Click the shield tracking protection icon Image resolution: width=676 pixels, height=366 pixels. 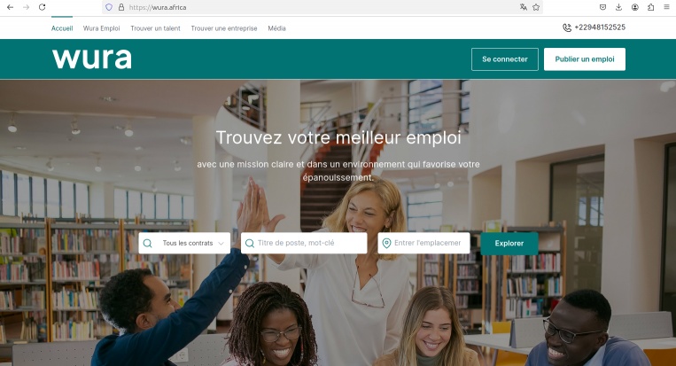pyautogui.click(x=109, y=7)
